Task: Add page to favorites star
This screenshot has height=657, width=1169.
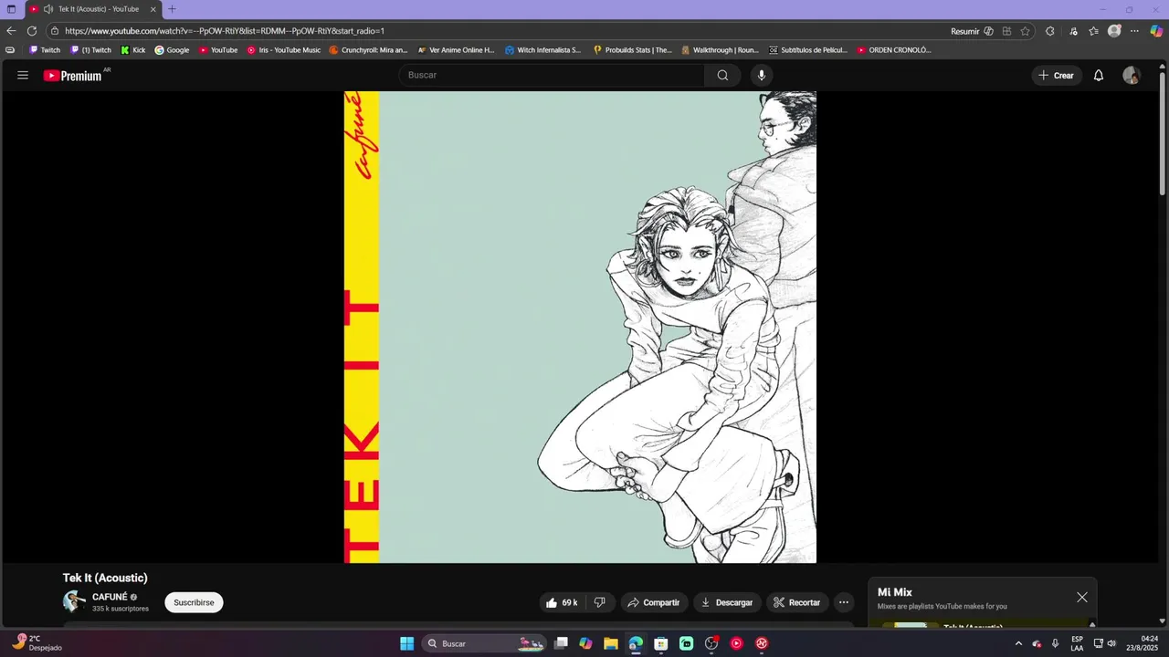Action: point(1026,31)
